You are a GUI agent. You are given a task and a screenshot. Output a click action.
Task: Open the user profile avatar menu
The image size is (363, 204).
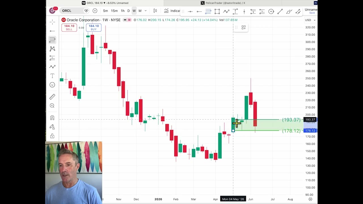[x=52, y=11]
